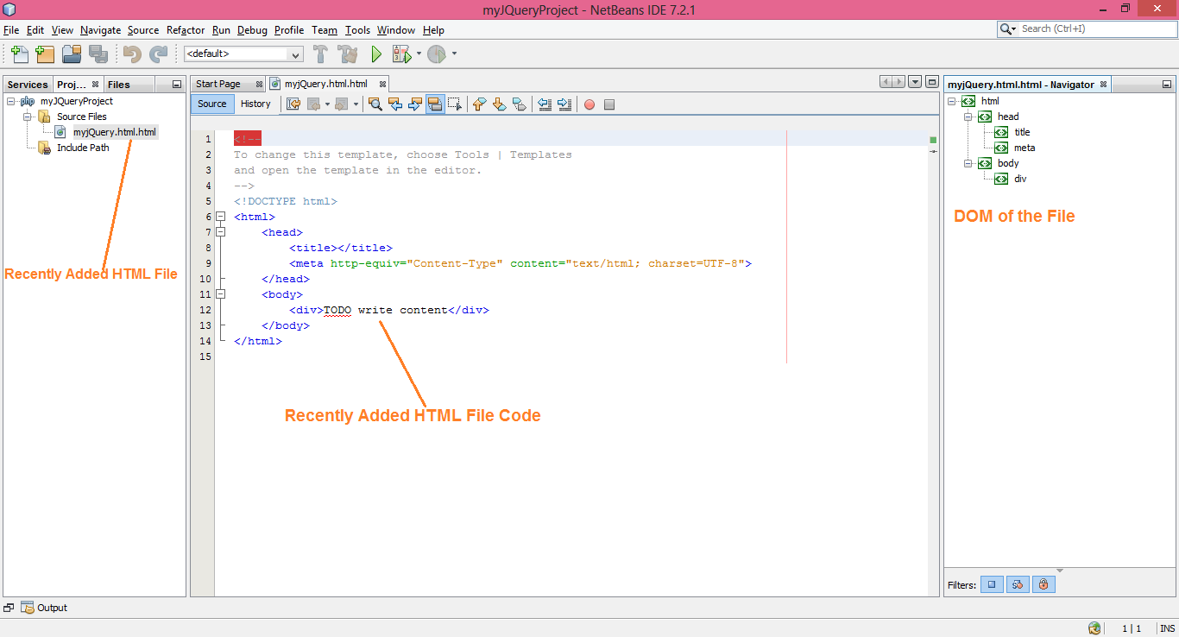The image size is (1179, 637).
Task: Toggle the lock filter in Navigator
Action: tap(1043, 584)
